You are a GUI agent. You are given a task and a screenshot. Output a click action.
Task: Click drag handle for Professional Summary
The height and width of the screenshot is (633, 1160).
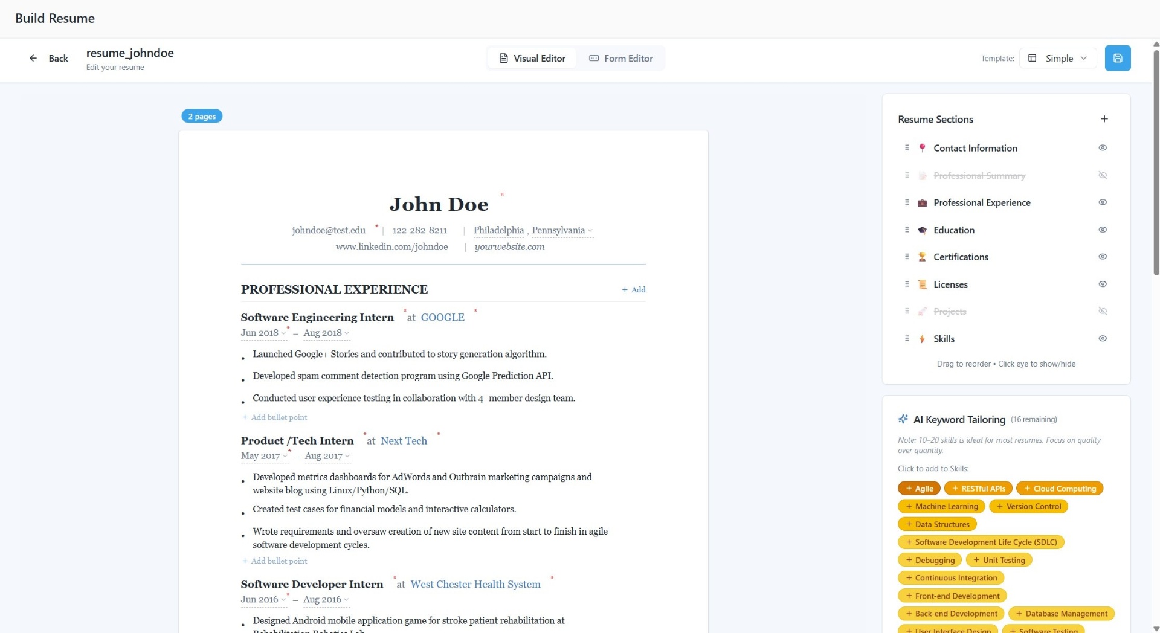click(x=906, y=175)
